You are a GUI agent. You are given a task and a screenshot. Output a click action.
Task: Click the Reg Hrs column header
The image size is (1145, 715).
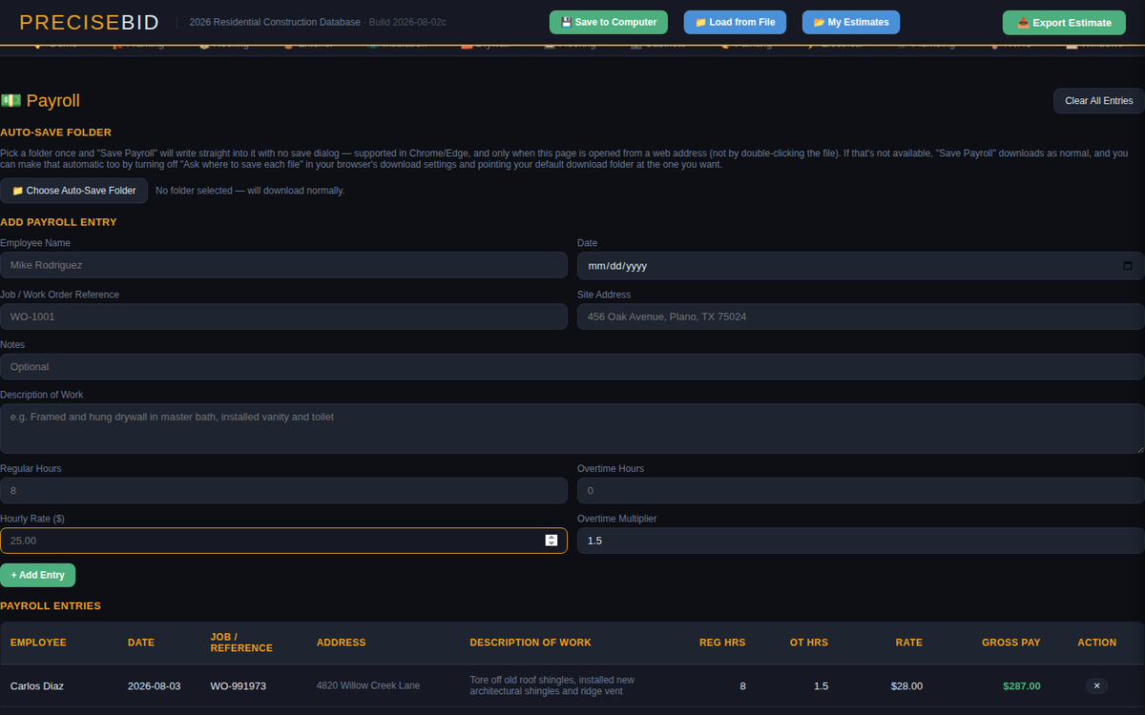point(722,643)
